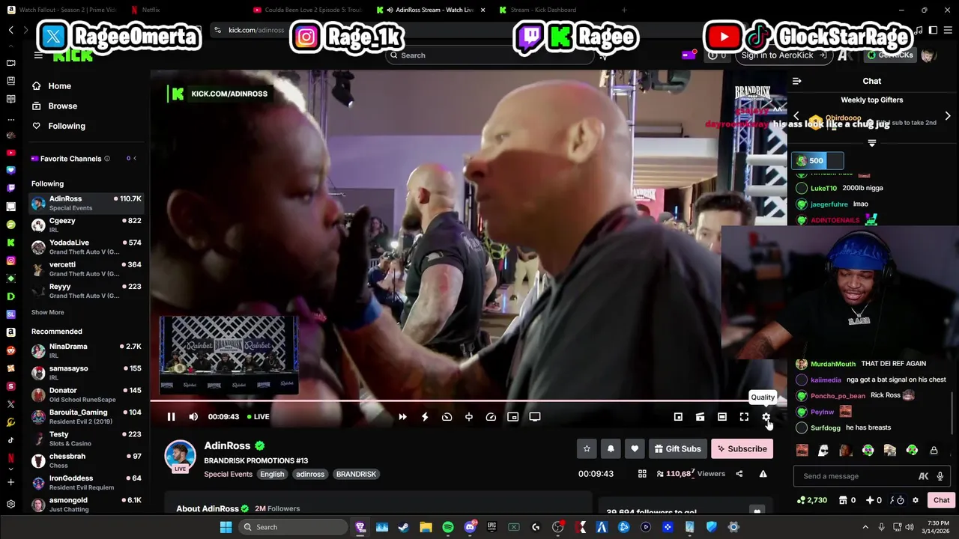The image size is (959, 539).
Task: Click the star favorite button under the video
Action: click(x=587, y=448)
